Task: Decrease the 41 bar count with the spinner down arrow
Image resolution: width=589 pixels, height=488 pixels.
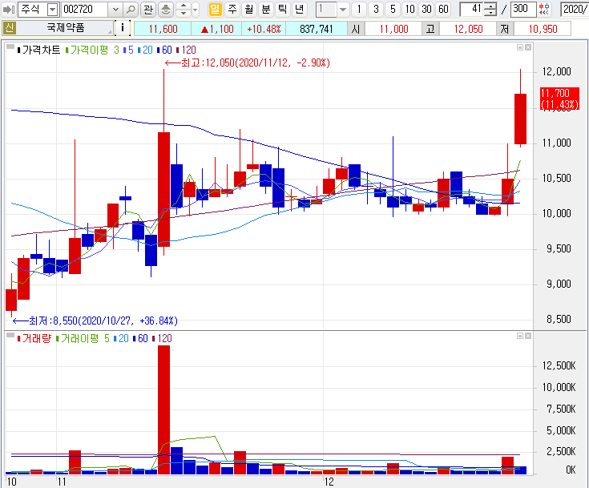Action: coord(490,12)
